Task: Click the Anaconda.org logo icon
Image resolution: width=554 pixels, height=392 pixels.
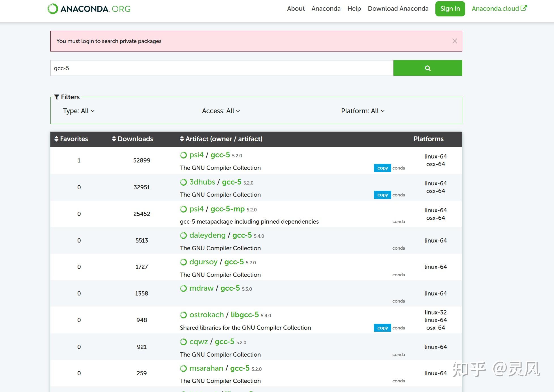Action: pyautogui.click(x=53, y=9)
